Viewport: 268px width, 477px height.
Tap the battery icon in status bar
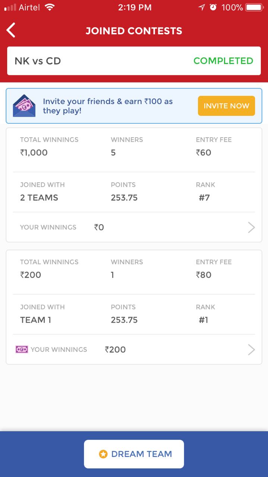[x=254, y=7]
